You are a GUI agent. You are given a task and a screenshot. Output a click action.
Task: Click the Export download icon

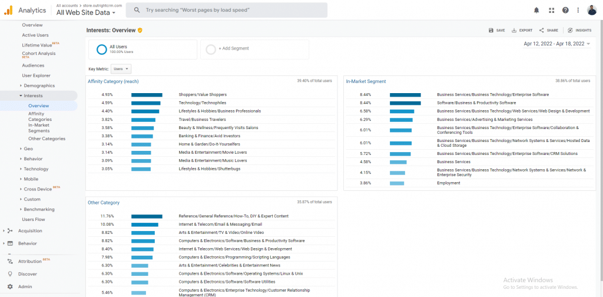(513, 30)
